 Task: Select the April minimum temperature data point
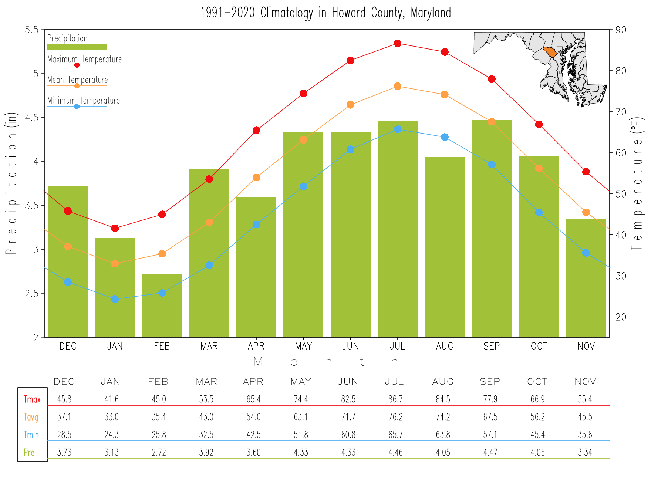(256, 225)
